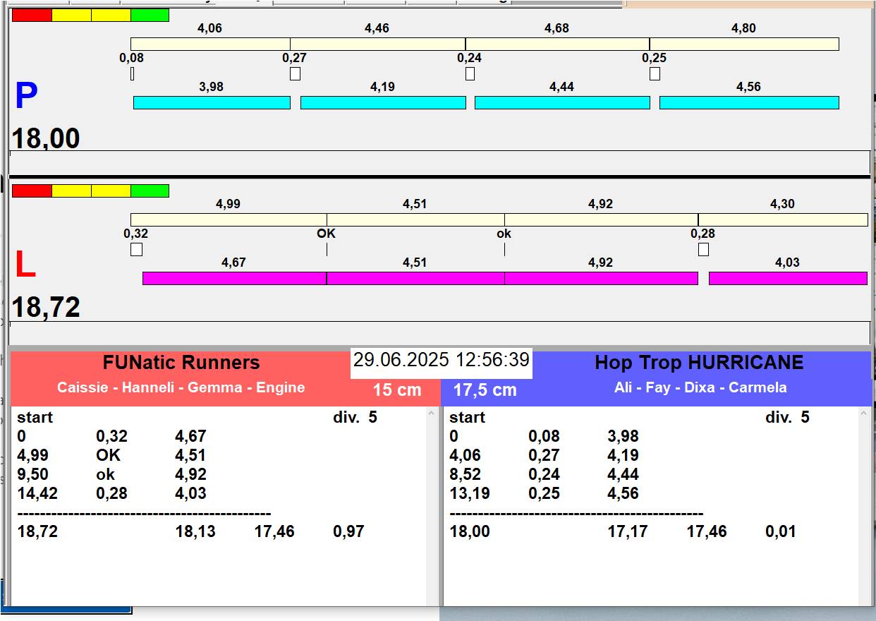Click the green start light in lane L
Image resolution: width=876 pixels, height=621 pixels.
[x=150, y=191]
